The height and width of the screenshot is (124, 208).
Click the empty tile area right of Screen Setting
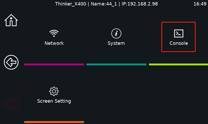click(x=116, y=96)
